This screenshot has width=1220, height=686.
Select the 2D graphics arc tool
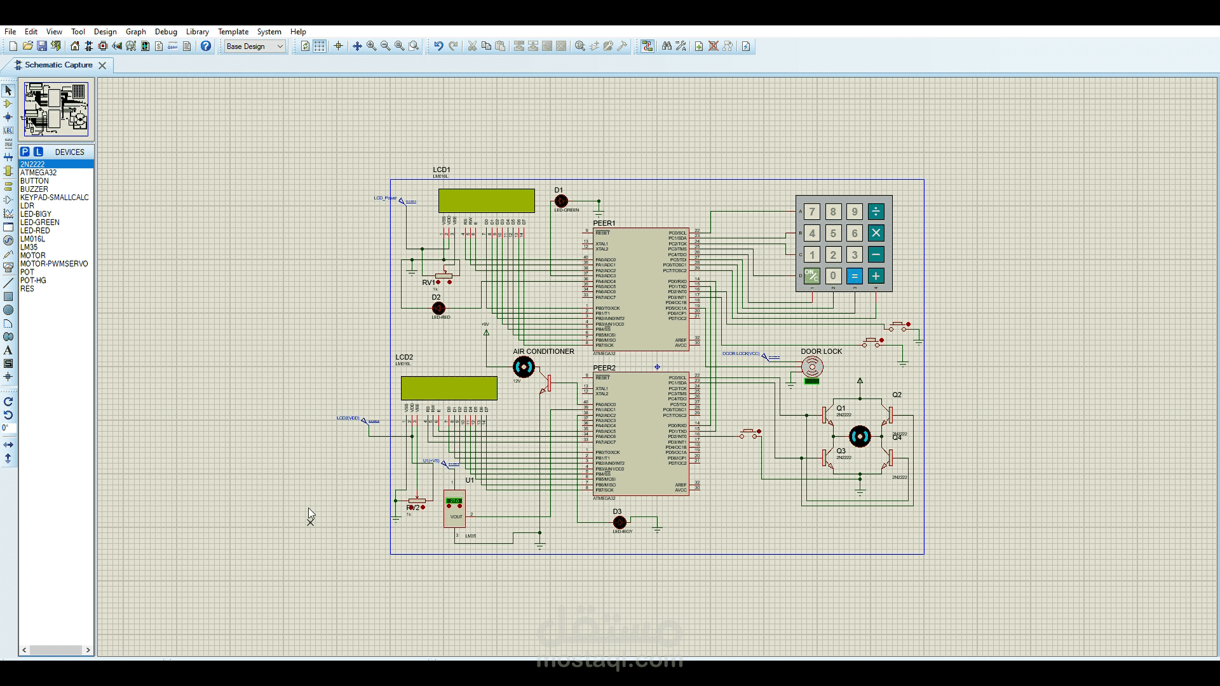(x=8, y=323)
